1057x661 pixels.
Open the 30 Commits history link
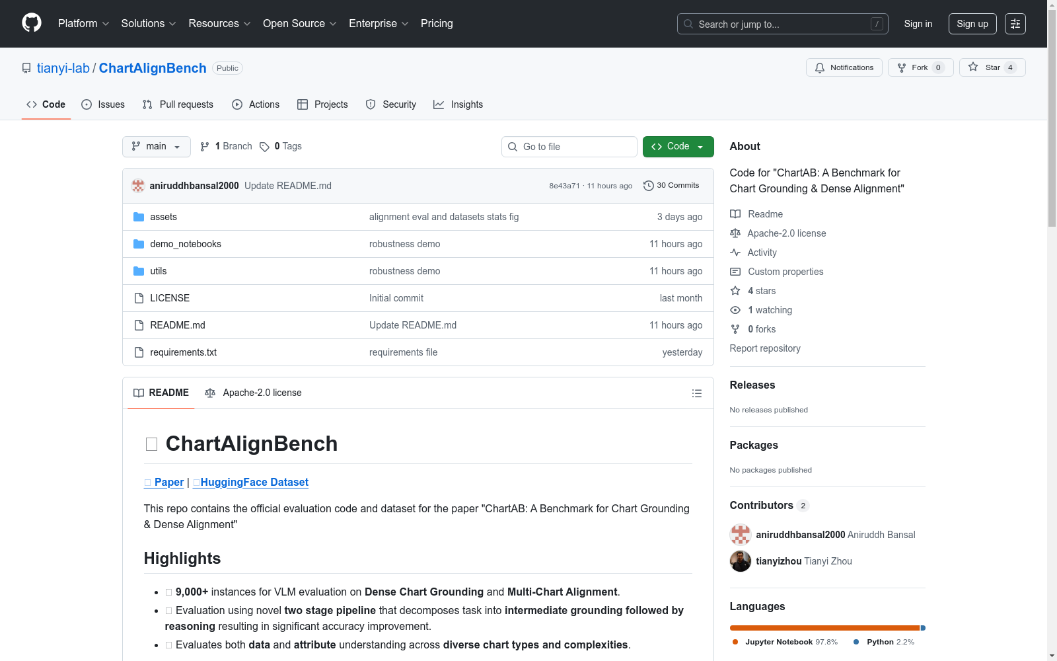[671, 186]
